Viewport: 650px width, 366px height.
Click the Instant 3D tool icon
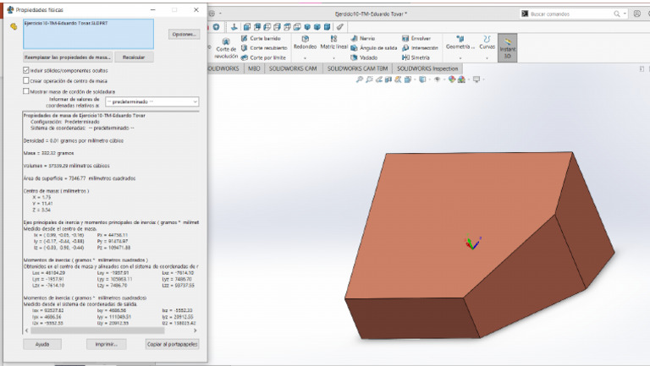(x=508, y=46)
